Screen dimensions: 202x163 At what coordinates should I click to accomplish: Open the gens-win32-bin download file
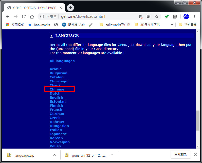(x=89, y=155)
